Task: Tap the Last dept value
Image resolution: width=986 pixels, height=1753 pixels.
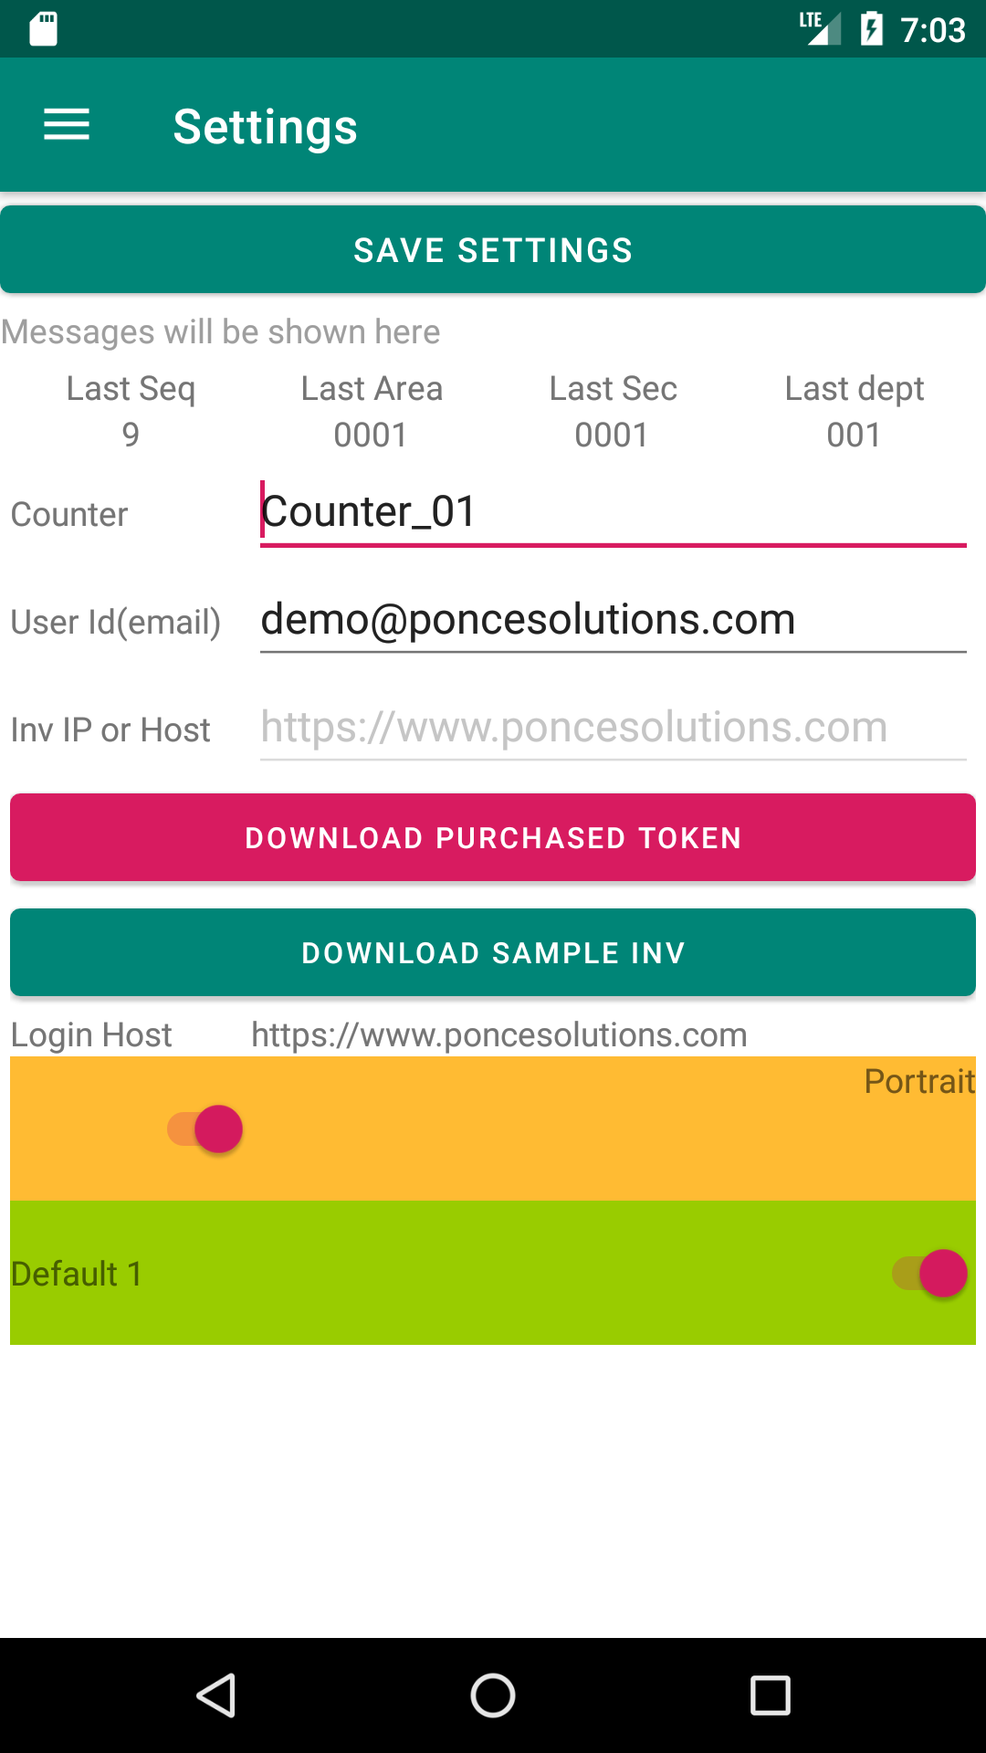Action: click(x=854, y=435)
